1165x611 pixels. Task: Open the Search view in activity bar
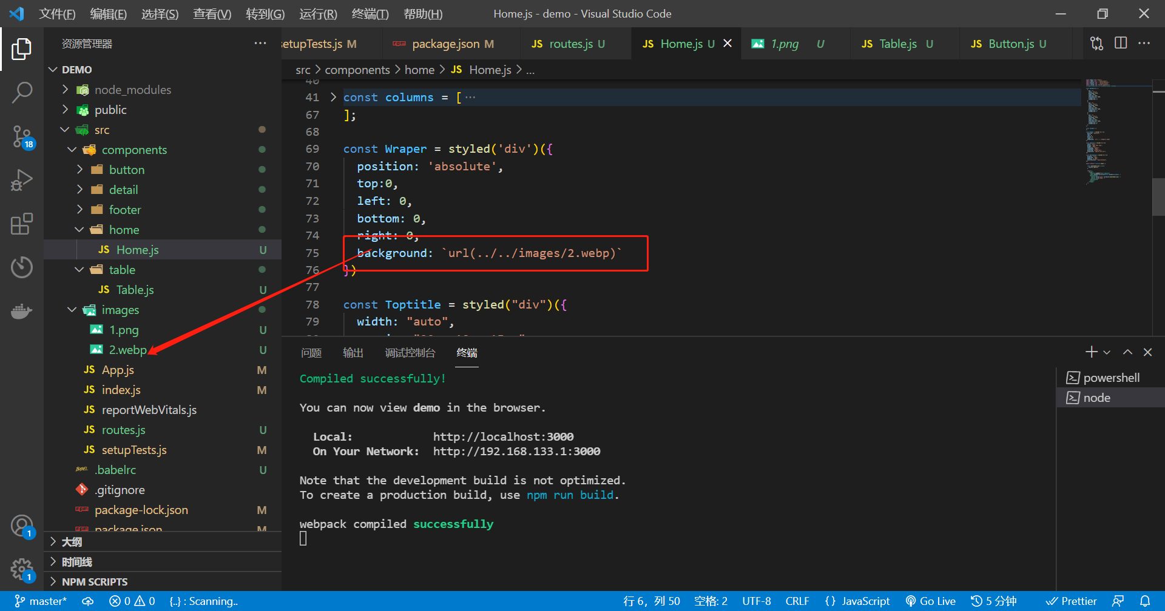(x=22, y=93)
